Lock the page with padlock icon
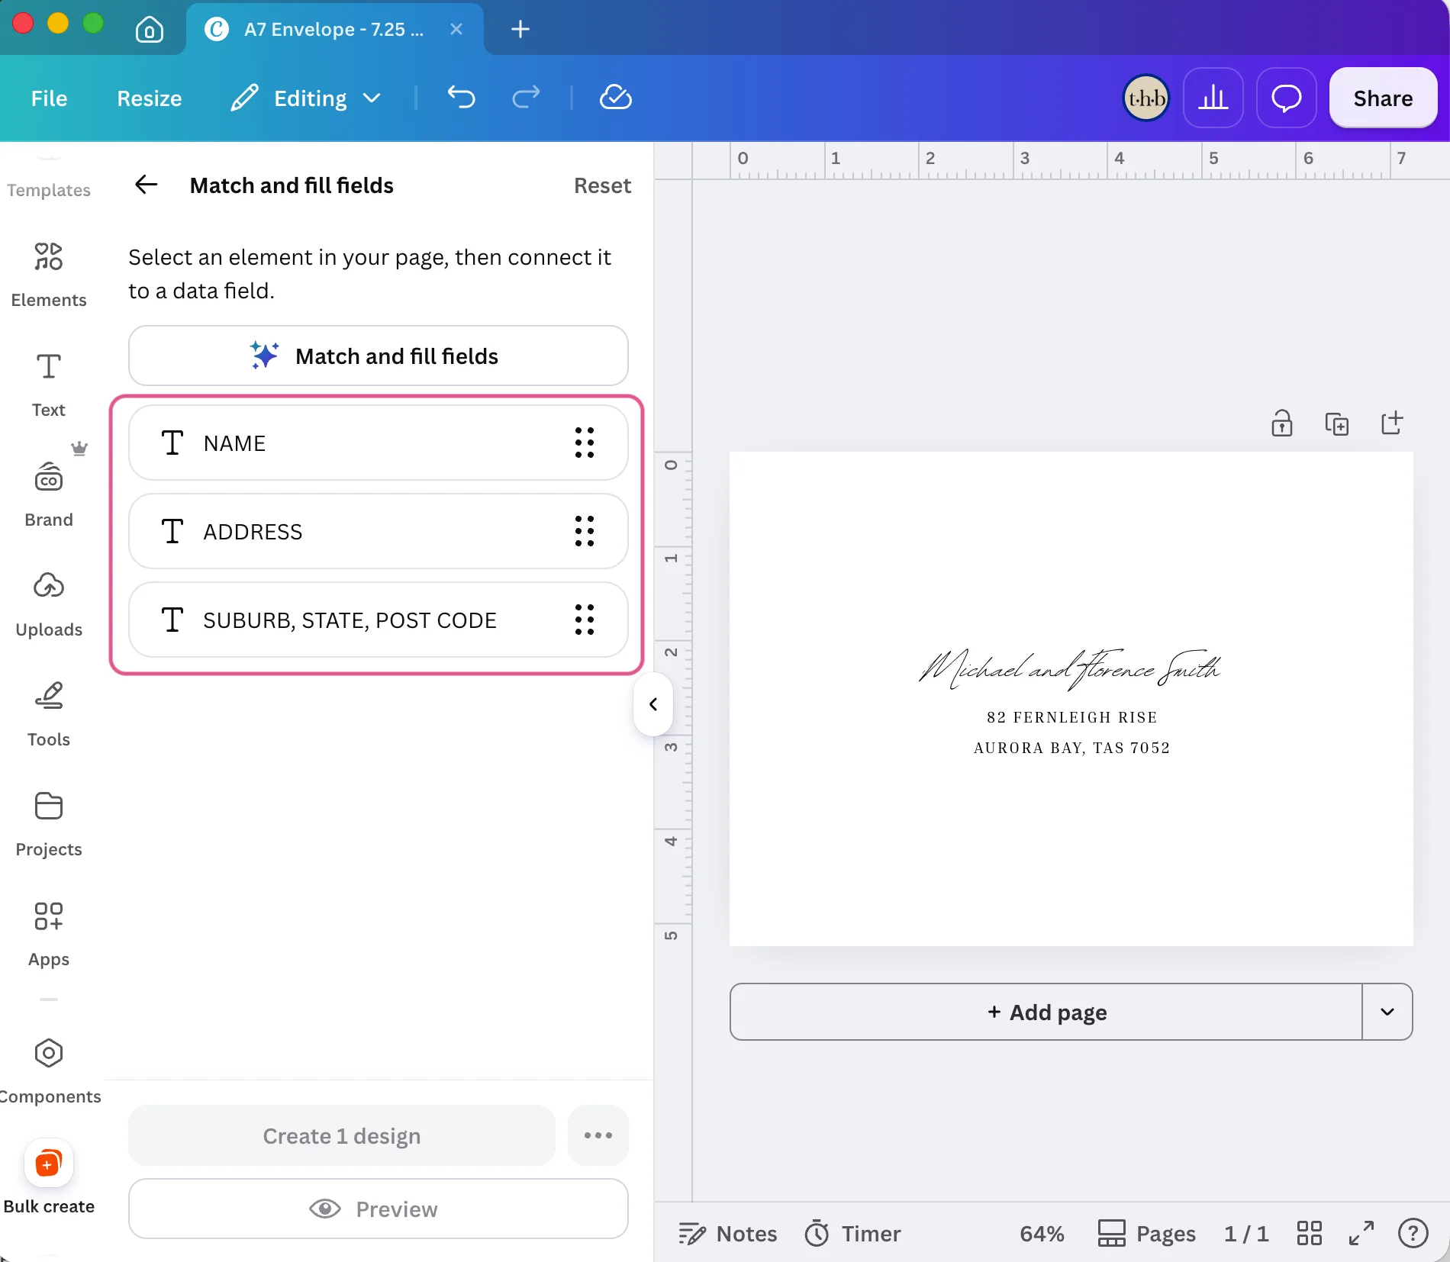This screenshot has height=1262, width=1450. [x=1282, y=423]
